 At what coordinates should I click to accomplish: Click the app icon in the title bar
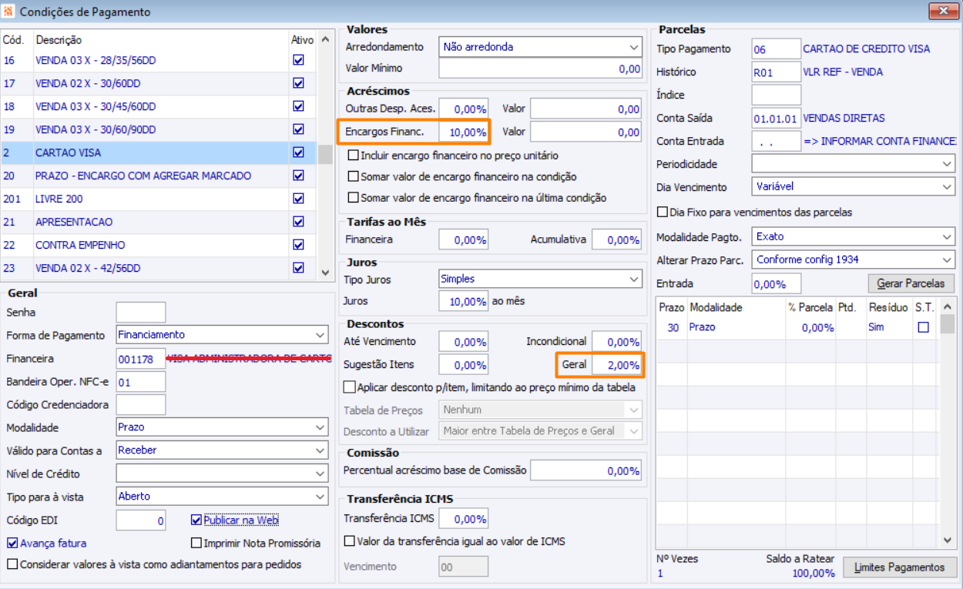[8, 12]
